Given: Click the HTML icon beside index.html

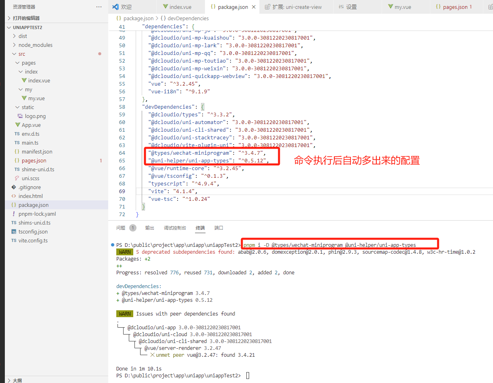Looking at the screenshot, I should tap(14, 196).
